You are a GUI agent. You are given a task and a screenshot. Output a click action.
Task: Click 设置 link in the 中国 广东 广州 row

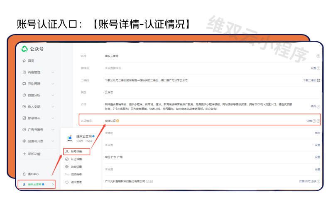click(317, 157)
